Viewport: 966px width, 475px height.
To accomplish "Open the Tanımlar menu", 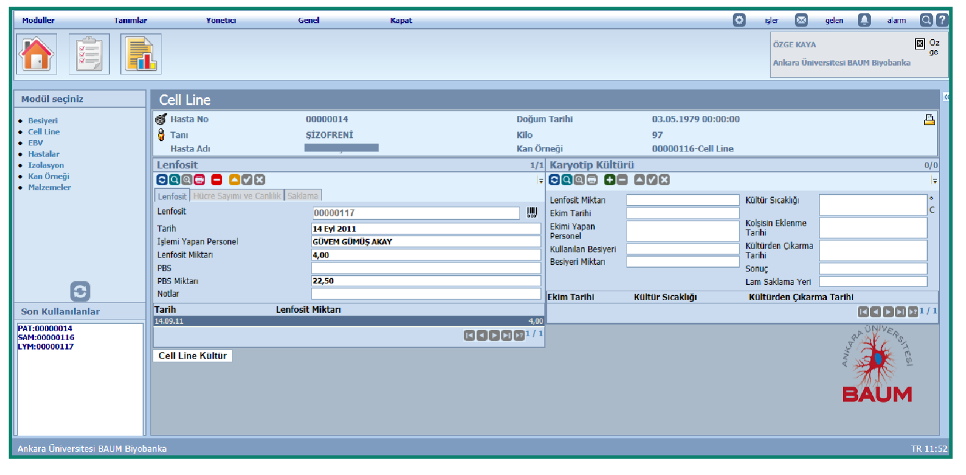I will click(130, 21).
